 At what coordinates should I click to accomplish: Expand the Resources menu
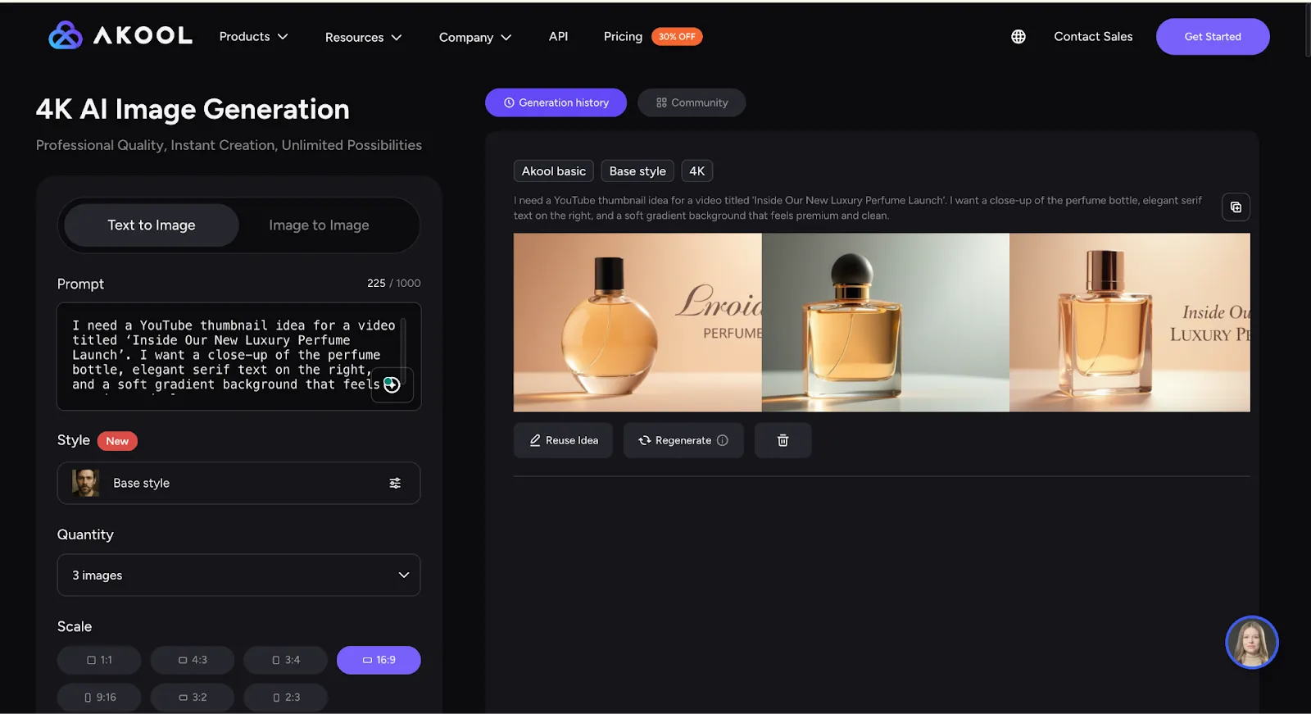pos(363,37)
